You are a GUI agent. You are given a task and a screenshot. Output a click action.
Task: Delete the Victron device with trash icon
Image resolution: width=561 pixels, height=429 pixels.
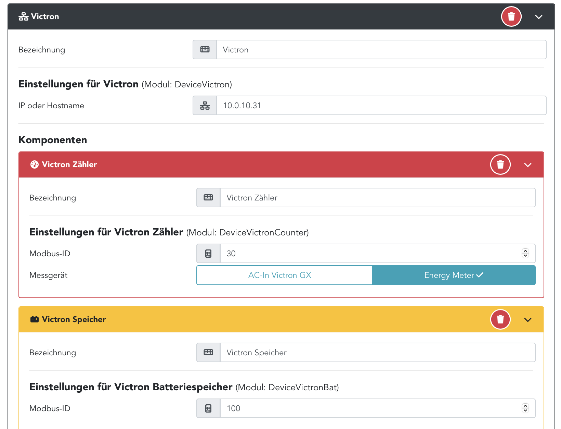[x=511, y=16]
